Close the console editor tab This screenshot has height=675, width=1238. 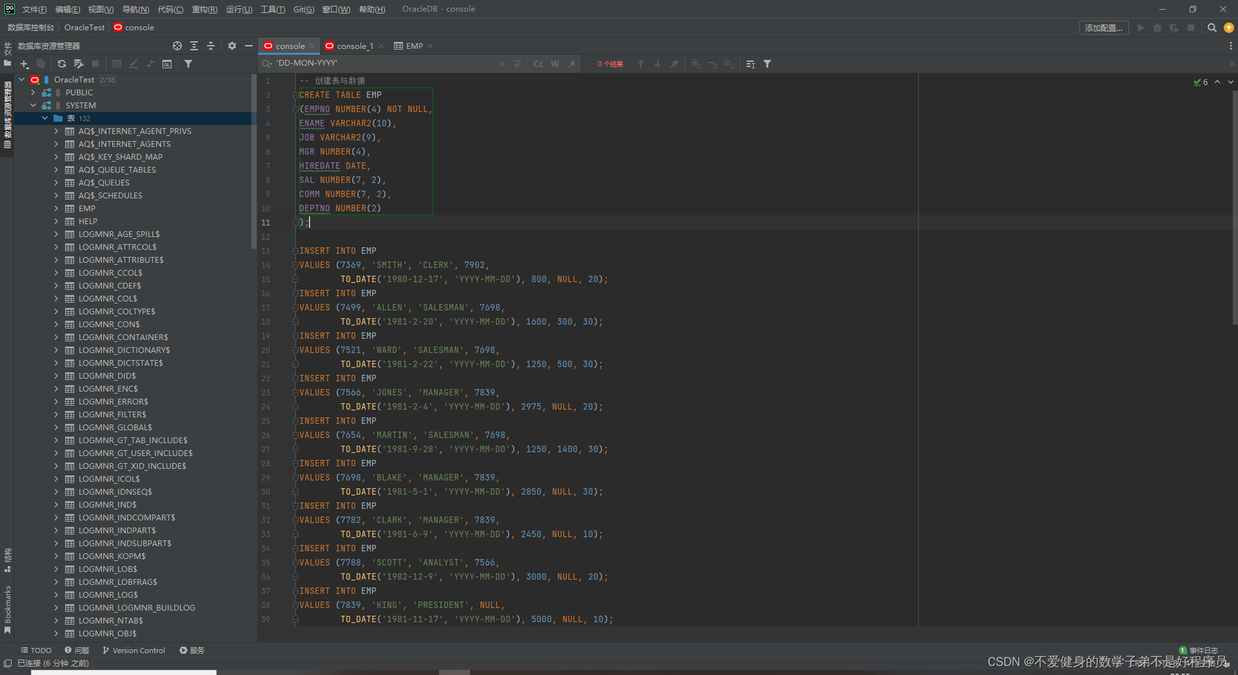point(312,46)
